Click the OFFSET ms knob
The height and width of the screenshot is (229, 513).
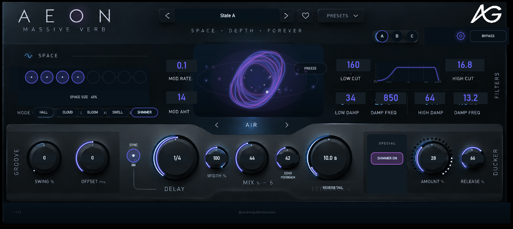[93, 158]
